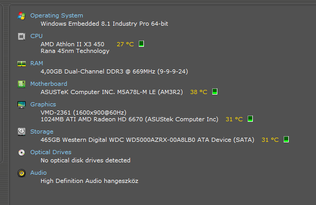The image size is (316, 205).
Task: Click the Windows flag Operating System icon
Action: click(x=22, y=16)
